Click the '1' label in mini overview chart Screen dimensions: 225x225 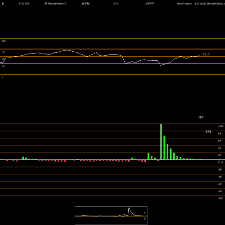[x=144, y=213]
